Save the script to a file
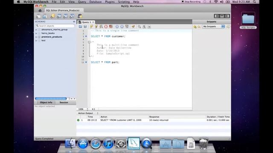The image size is (273, 153). pos(85,26)
